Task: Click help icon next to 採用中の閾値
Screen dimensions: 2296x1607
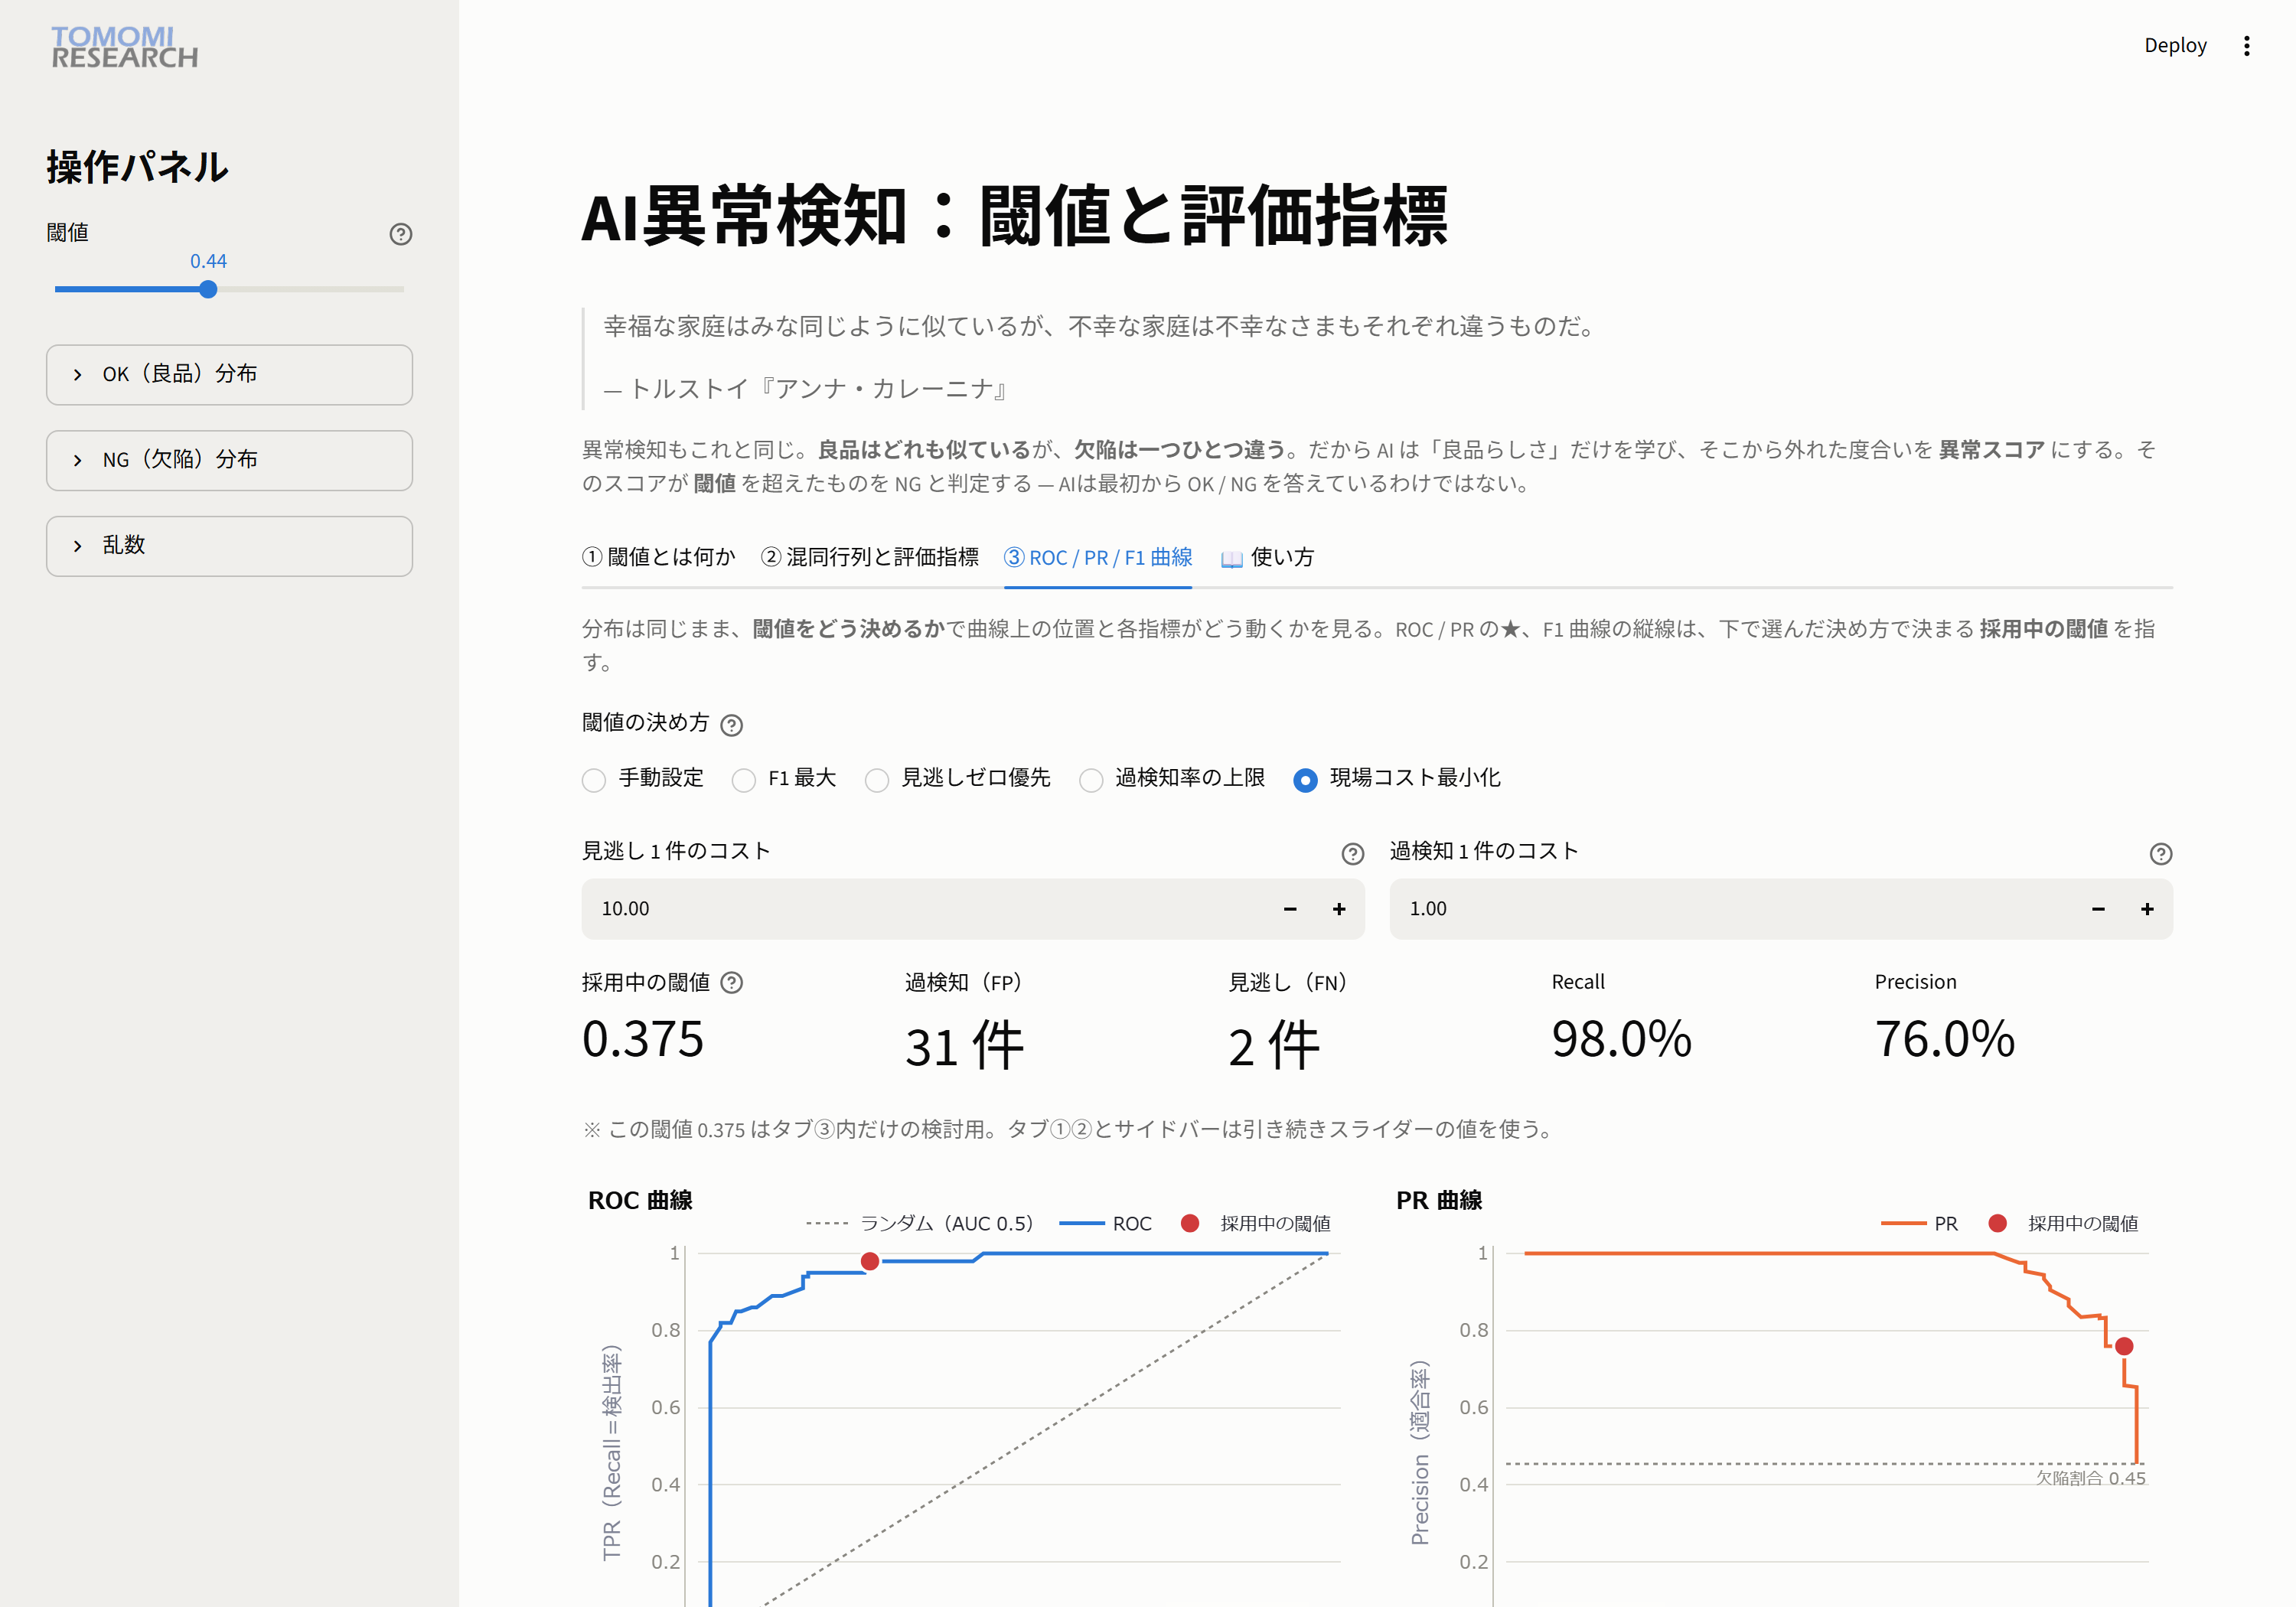Action: (731, 983)
